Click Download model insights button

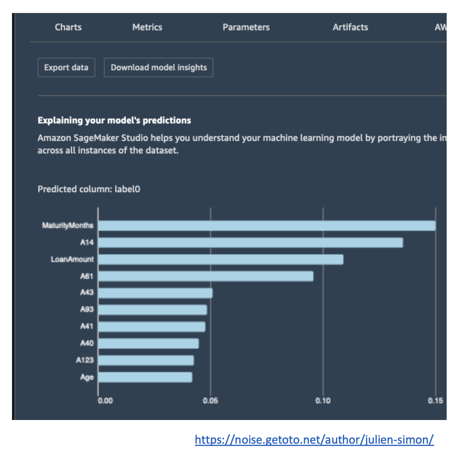point(159,68)
